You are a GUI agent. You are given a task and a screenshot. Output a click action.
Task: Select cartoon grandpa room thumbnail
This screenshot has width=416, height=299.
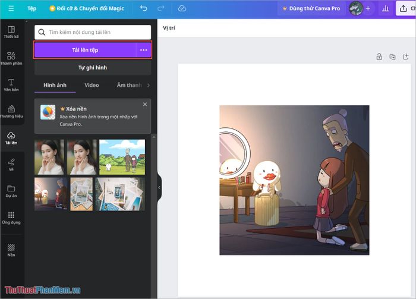51,194
